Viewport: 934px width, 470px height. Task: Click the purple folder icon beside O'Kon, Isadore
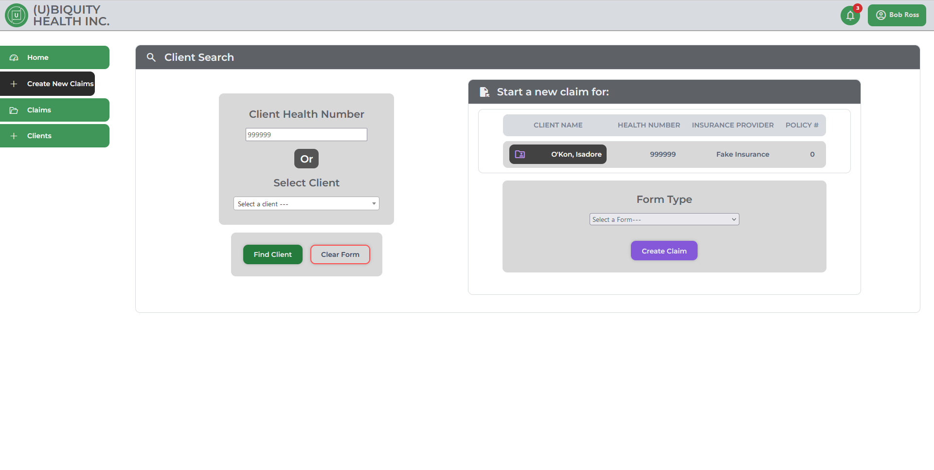tap(520, 154)
